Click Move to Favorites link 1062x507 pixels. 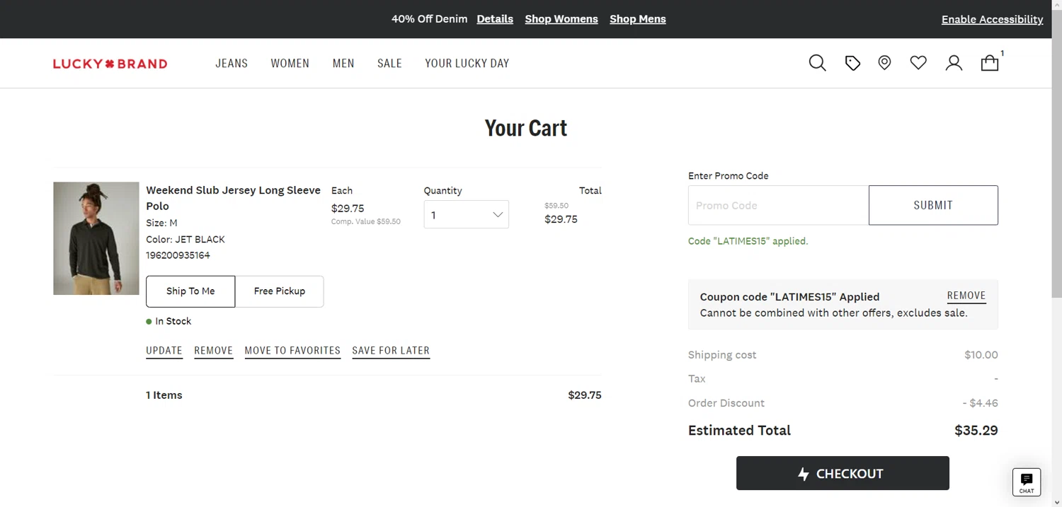(292, 351)
